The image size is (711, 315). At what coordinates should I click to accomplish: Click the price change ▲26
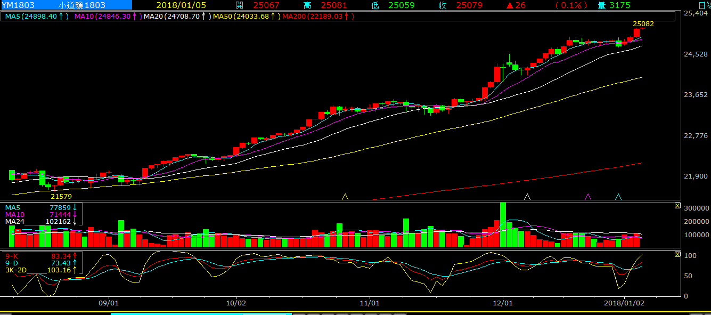pos(517,5)
